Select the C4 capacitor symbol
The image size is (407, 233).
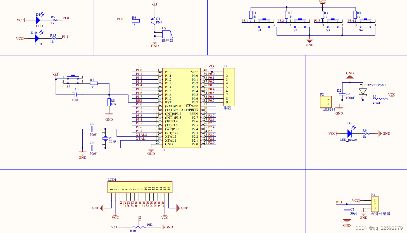92,148
